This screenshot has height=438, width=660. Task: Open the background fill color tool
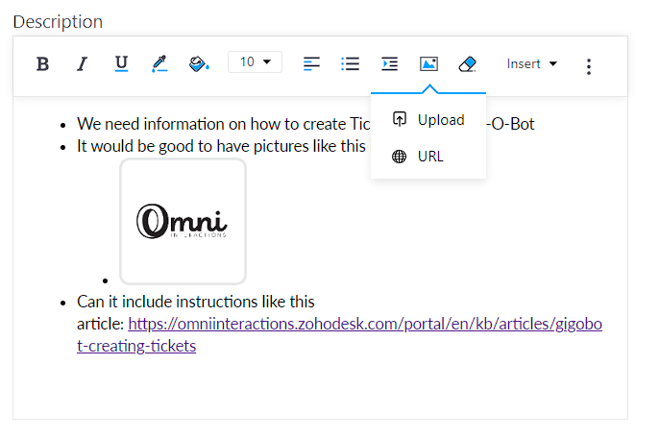[x=199, y=64]
